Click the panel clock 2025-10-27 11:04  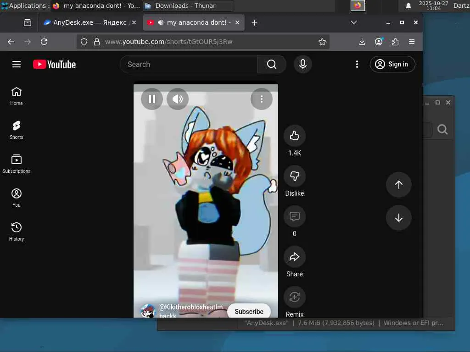coord(433,5)
